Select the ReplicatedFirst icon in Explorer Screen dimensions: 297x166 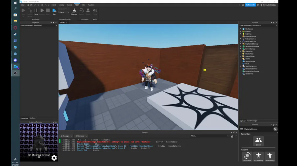pyautogui.click(x=244, y=41)
